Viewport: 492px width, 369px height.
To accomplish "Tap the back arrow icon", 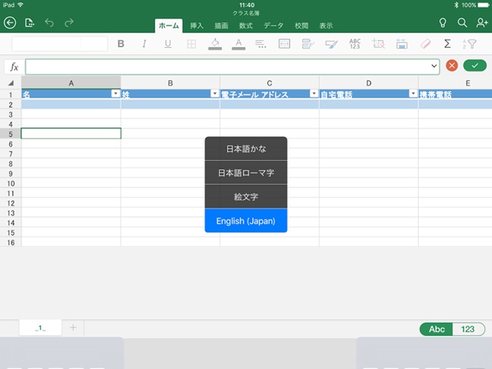I will tap(10, 22).
